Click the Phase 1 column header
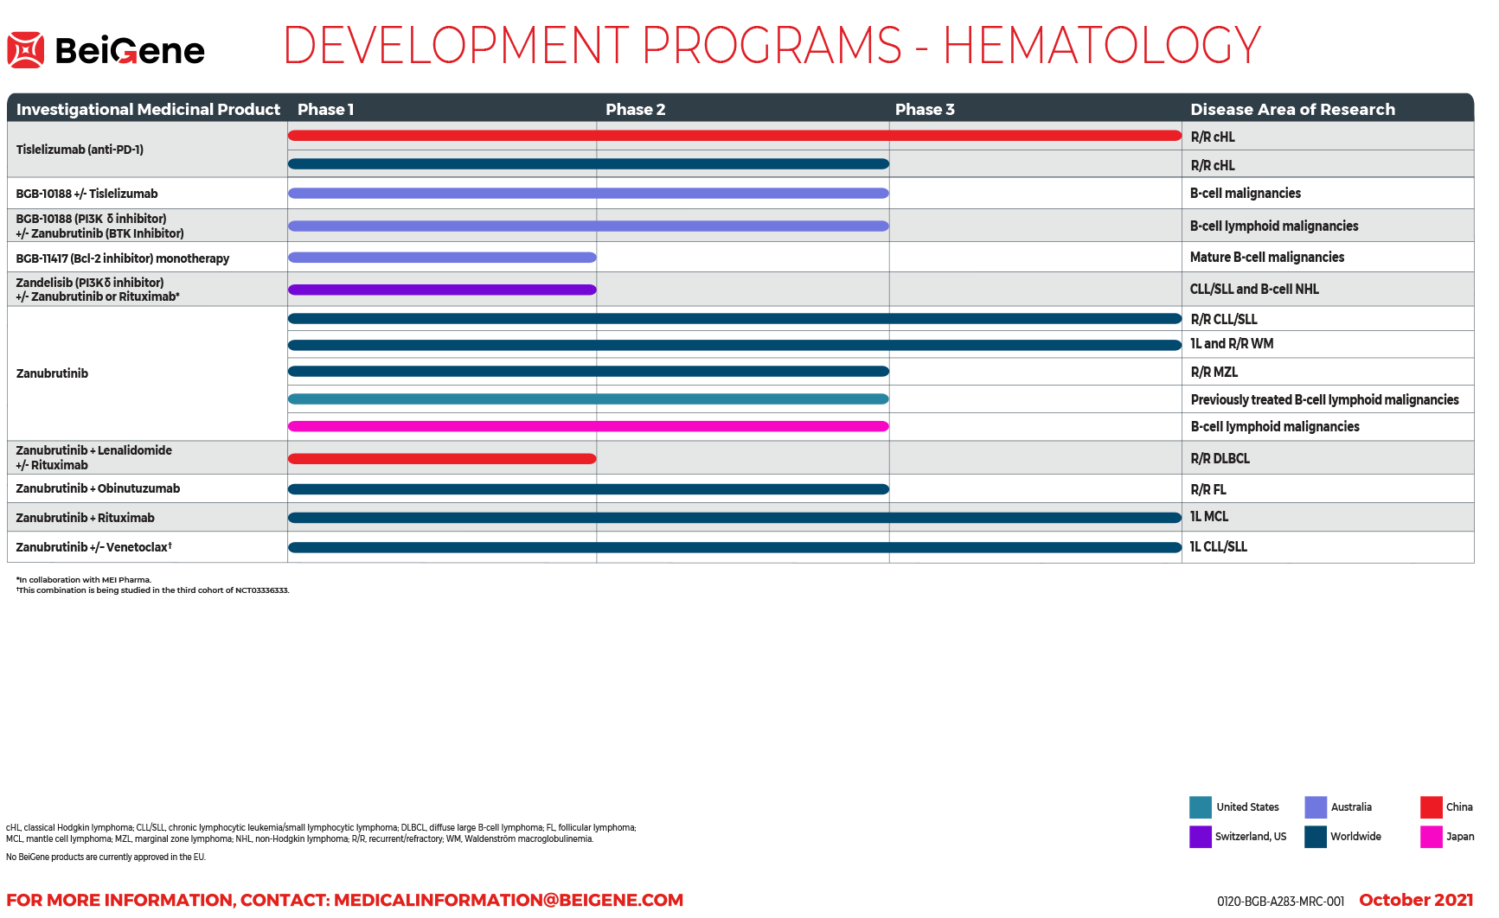 click(x=325, y=109)
